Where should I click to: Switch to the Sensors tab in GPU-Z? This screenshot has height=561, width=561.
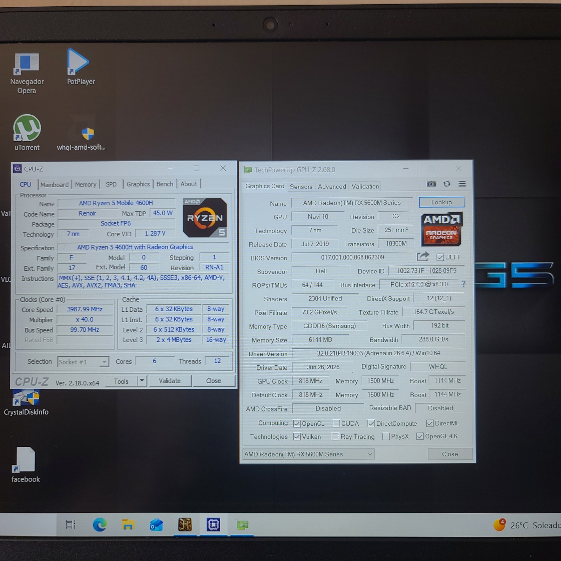(301, 187)
